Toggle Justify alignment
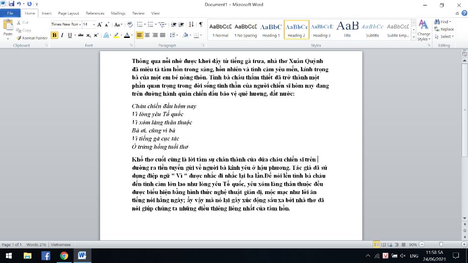 point(163,35)
